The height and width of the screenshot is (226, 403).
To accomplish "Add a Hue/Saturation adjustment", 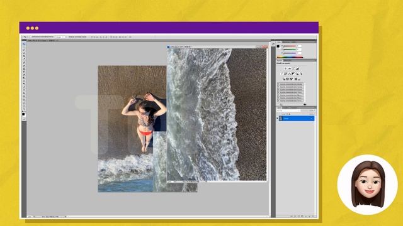I will pyautogui.click(x=285, y=74).
